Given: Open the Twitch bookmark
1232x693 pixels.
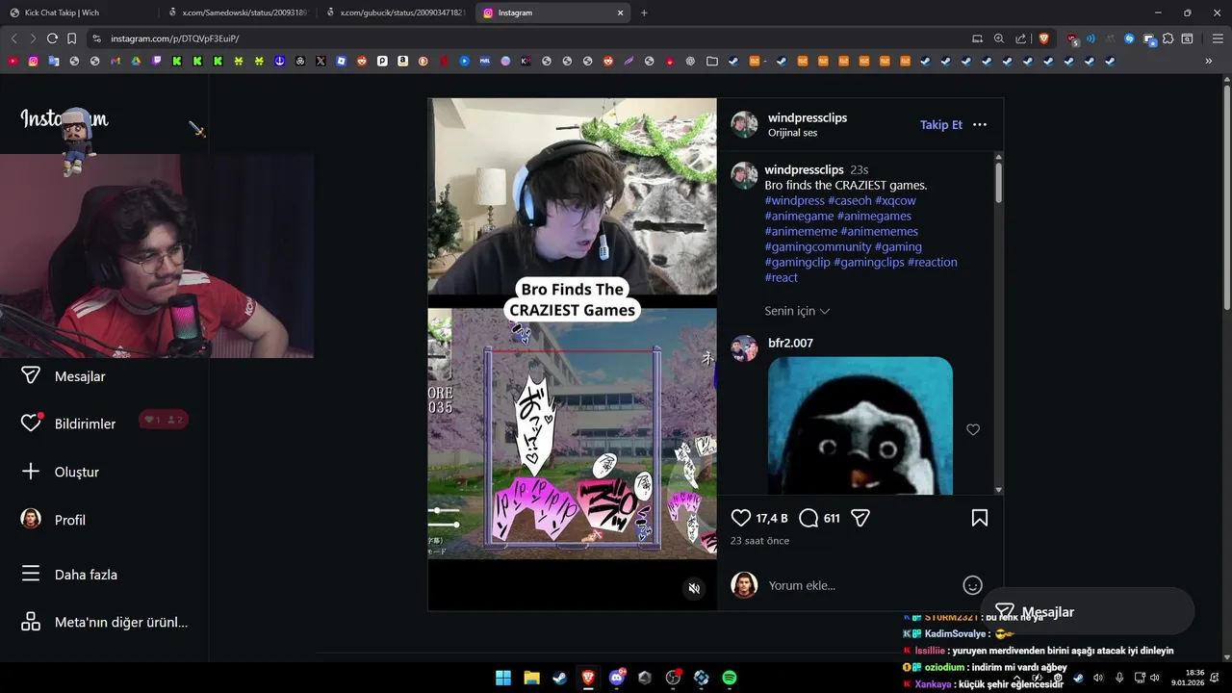Looking at the screenshot, I should [x=157, y=61].
